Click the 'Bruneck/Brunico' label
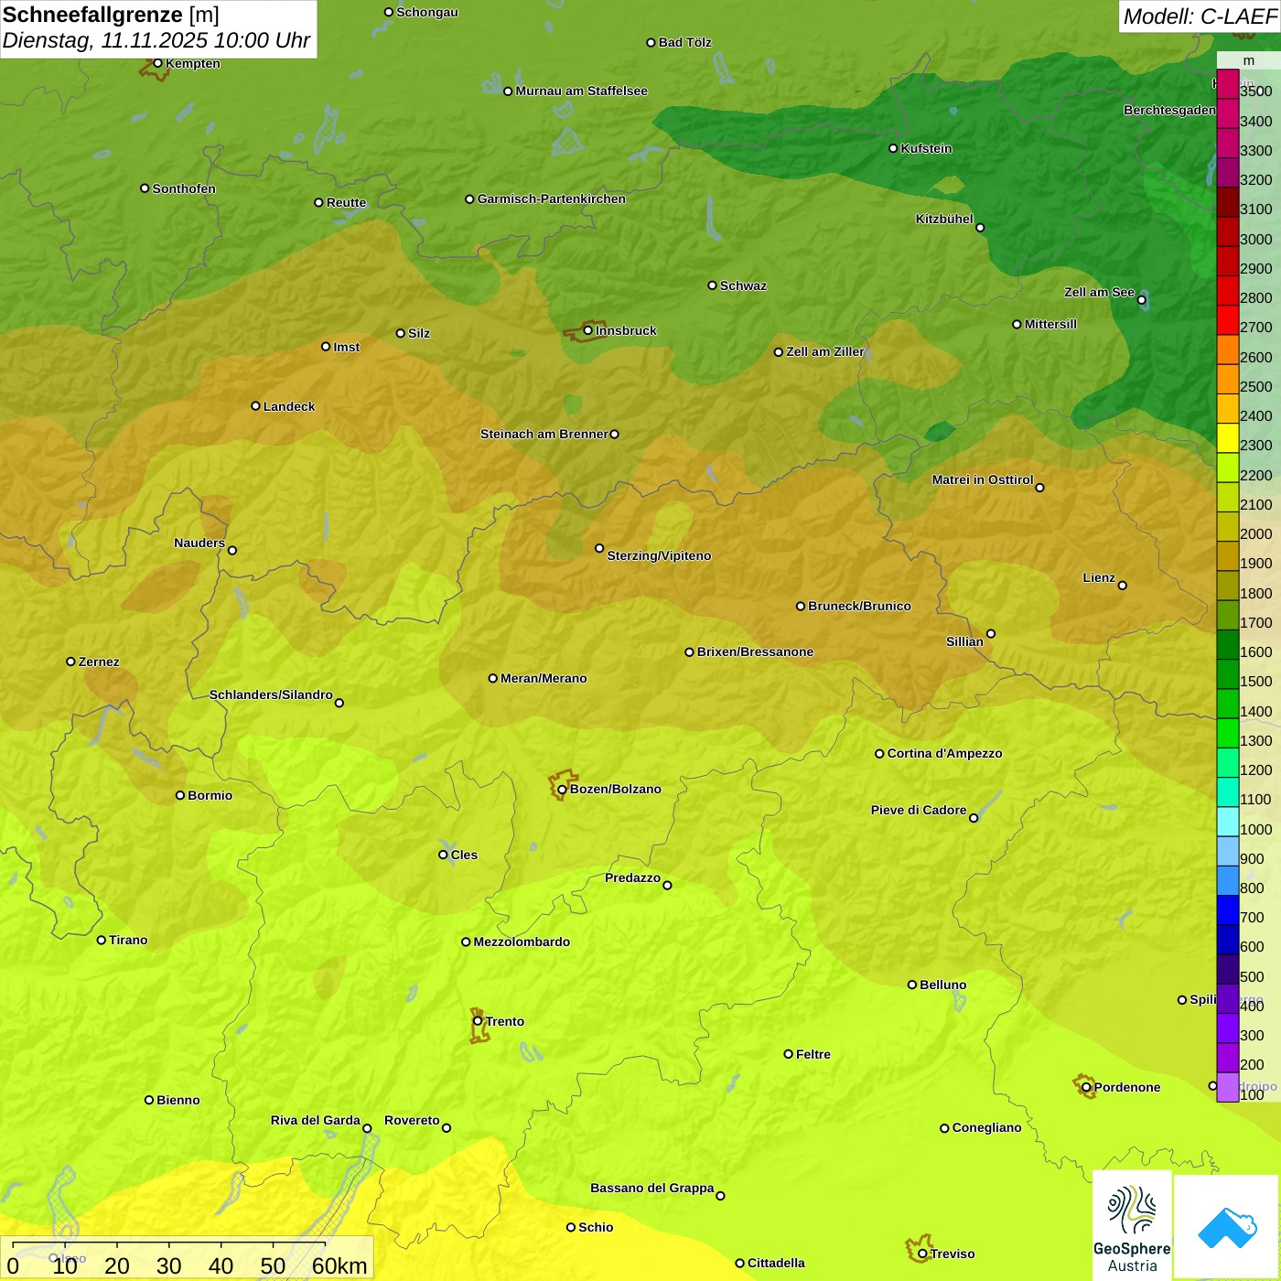1281x1281 pixels. click(859, 606)
